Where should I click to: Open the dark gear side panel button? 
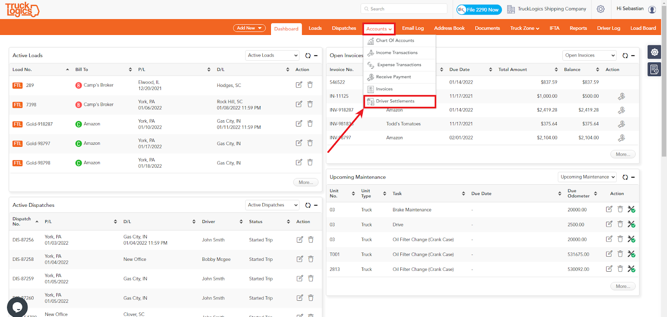click(x=654, y=52)
